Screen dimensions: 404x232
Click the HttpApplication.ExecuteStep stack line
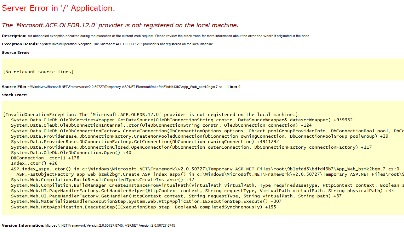(144, 207)
